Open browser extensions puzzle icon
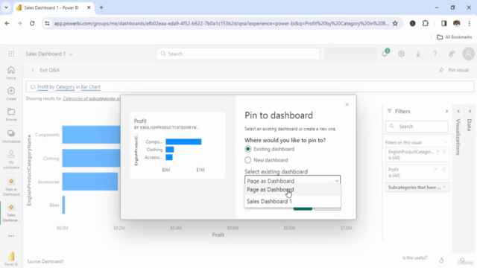The width and height of the screenshot is (477, 268). point(426,23)
